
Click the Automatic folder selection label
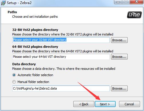coord(35,75)
